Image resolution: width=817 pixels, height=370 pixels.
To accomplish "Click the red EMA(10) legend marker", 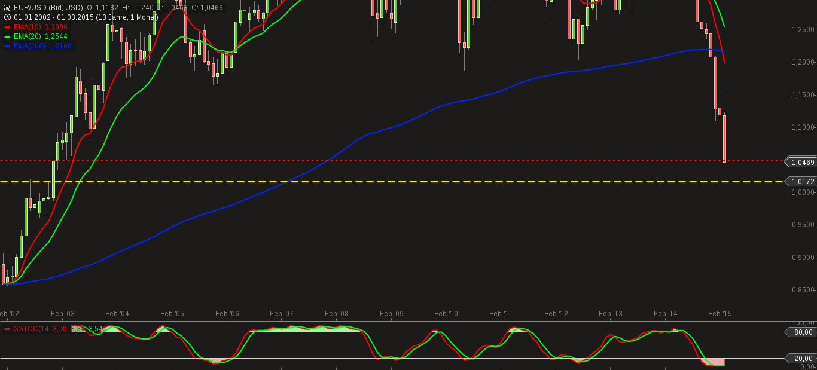I will pos(7,27).
